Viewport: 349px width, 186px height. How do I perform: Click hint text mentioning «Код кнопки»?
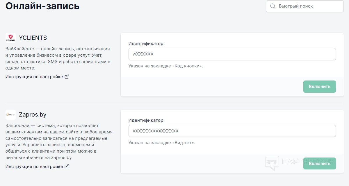click(166, 66)
